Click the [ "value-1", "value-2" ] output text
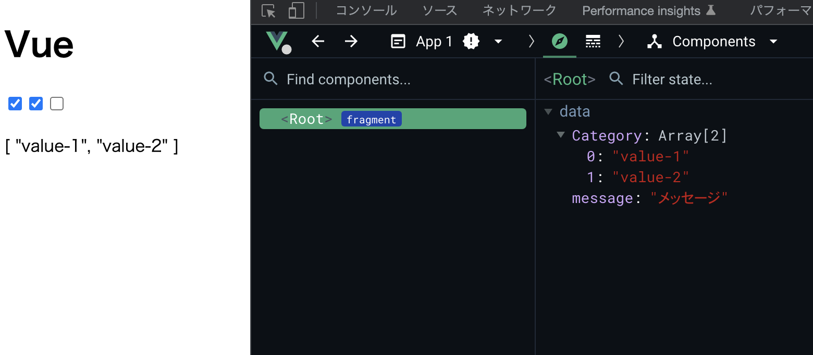Screen dimensions: 813x355 coord(92,146)
